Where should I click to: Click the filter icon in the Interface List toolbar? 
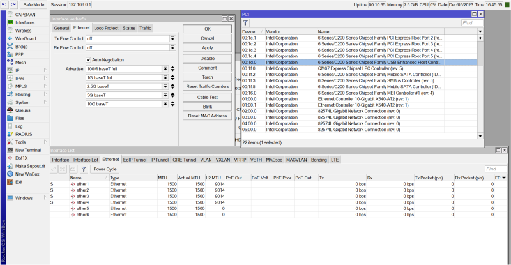point(84,169)
